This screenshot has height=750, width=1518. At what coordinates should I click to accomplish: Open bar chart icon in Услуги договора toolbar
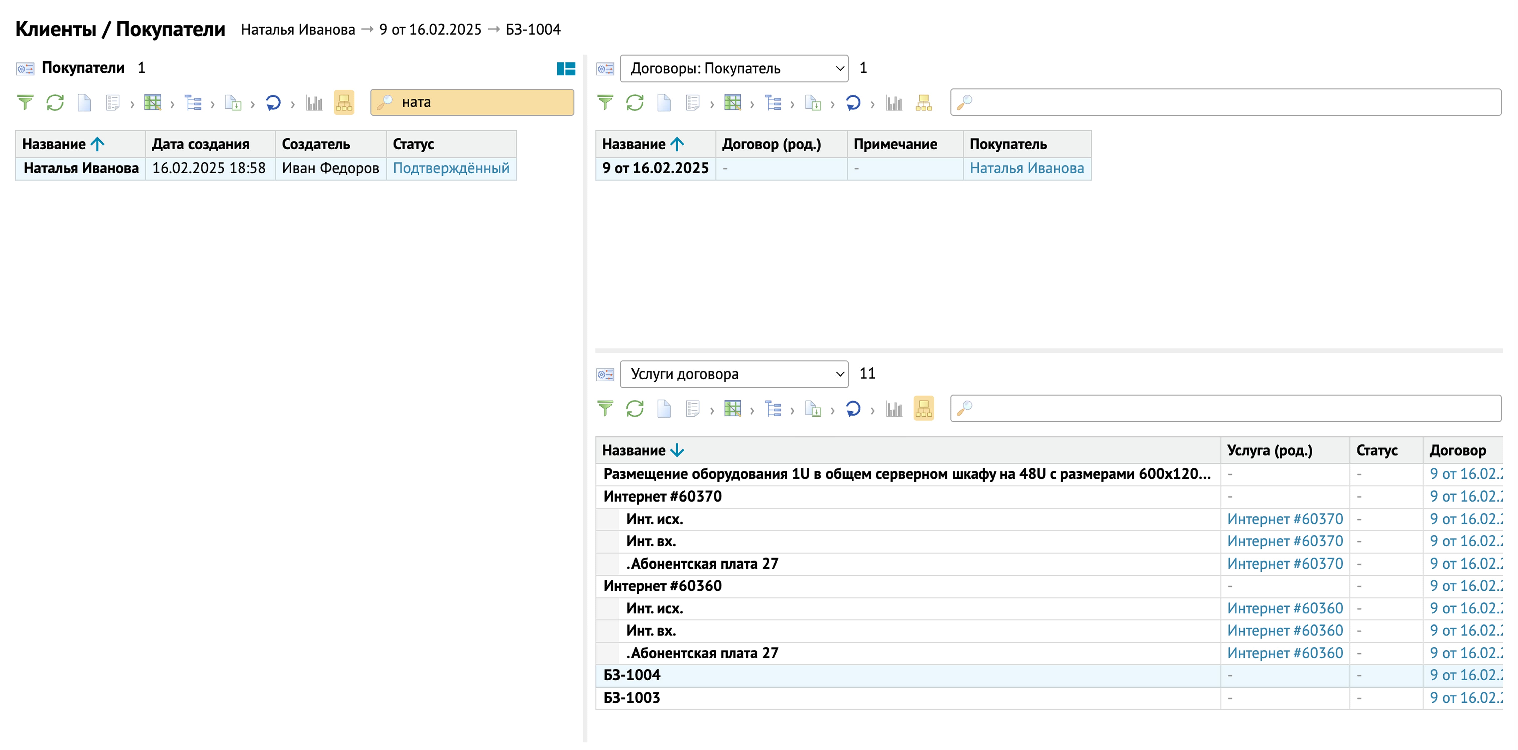coord(894,408)
